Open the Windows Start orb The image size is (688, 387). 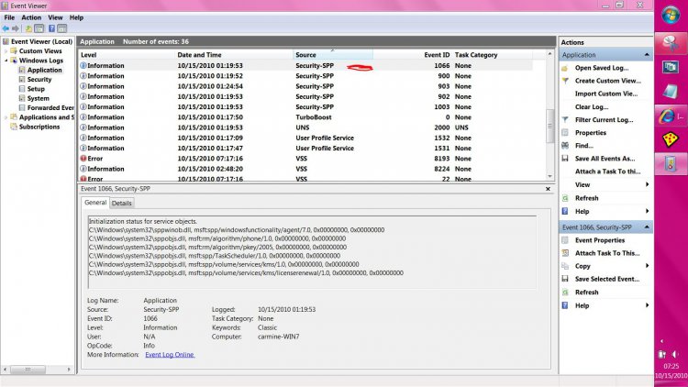coord(671,16)
